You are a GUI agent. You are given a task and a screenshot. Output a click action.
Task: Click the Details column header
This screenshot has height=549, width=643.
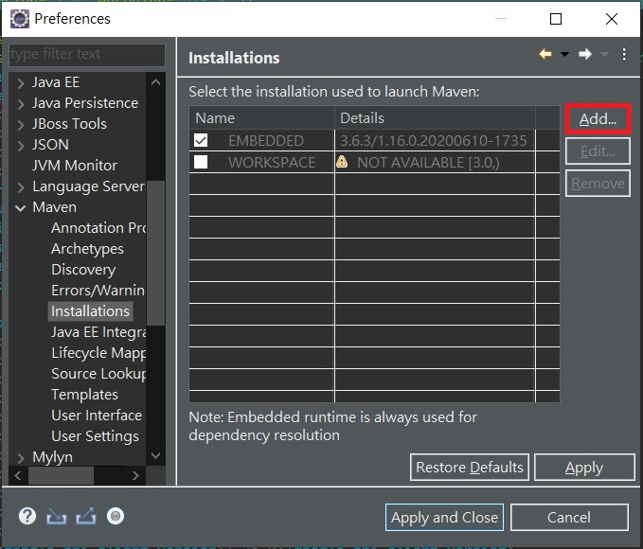point(435,118)
